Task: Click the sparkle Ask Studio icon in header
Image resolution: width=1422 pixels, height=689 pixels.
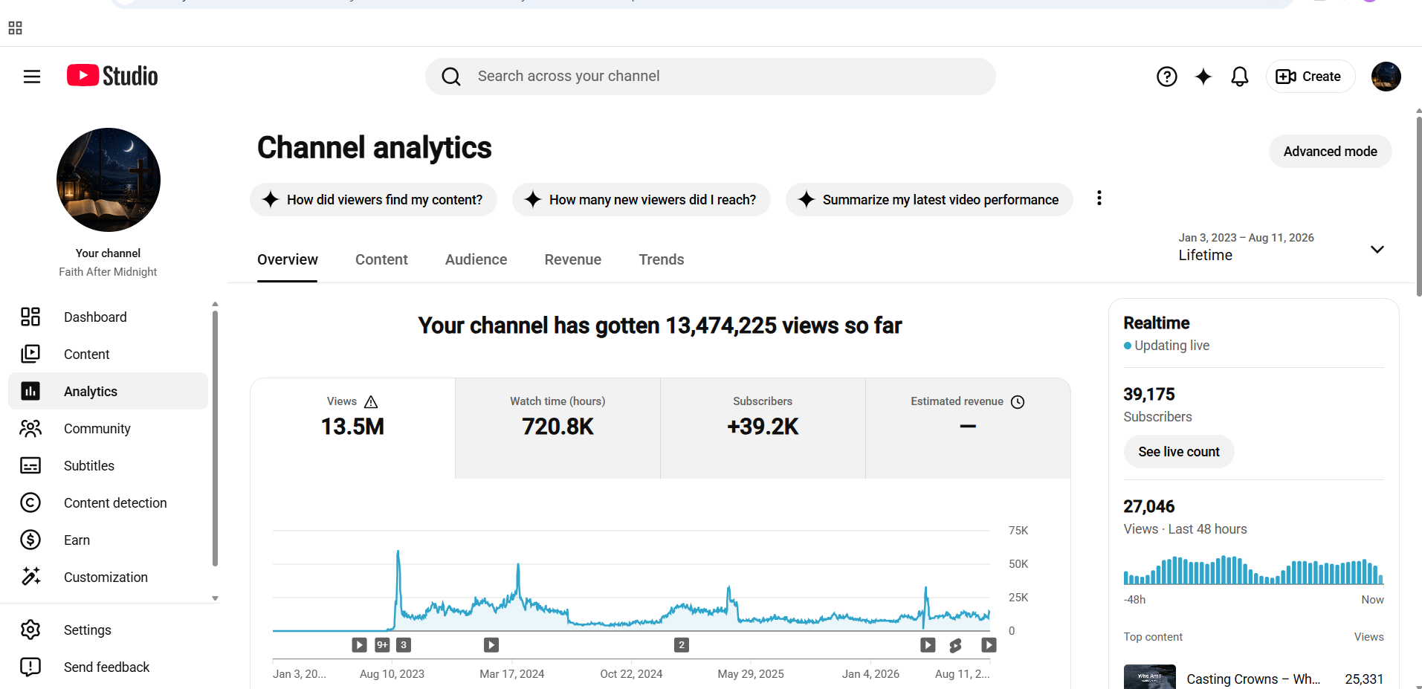Action: tap(1203, 77)
